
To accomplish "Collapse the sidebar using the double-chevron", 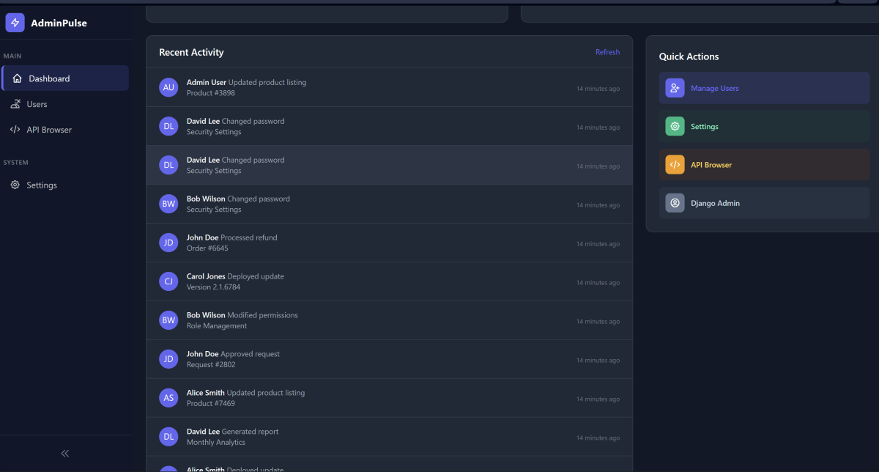I will 64,453.
